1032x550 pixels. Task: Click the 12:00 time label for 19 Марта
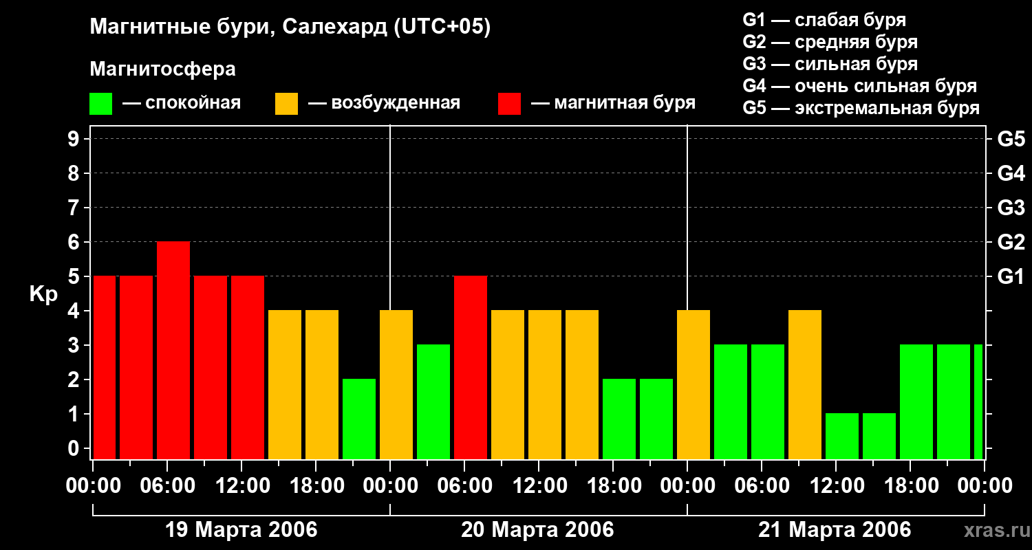pyautogui.click(x=241, y=486)
